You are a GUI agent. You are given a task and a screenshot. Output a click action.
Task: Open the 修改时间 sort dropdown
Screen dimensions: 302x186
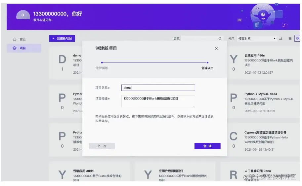pyautogui.click(x=257, y=39)
